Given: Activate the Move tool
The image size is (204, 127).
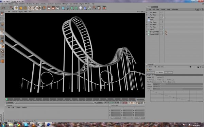Looking at the screenshot, I should click(16, 8).
